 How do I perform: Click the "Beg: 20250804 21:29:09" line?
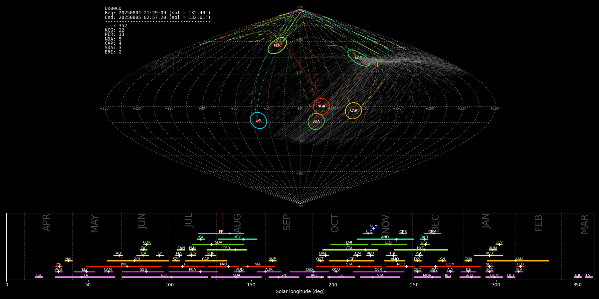[x=158, y=13]
